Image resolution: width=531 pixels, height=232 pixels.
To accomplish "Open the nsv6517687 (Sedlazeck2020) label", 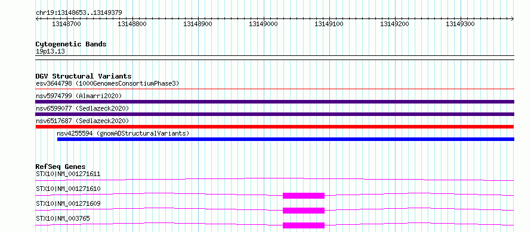I will pyautogui.click(x=82, y=121).
